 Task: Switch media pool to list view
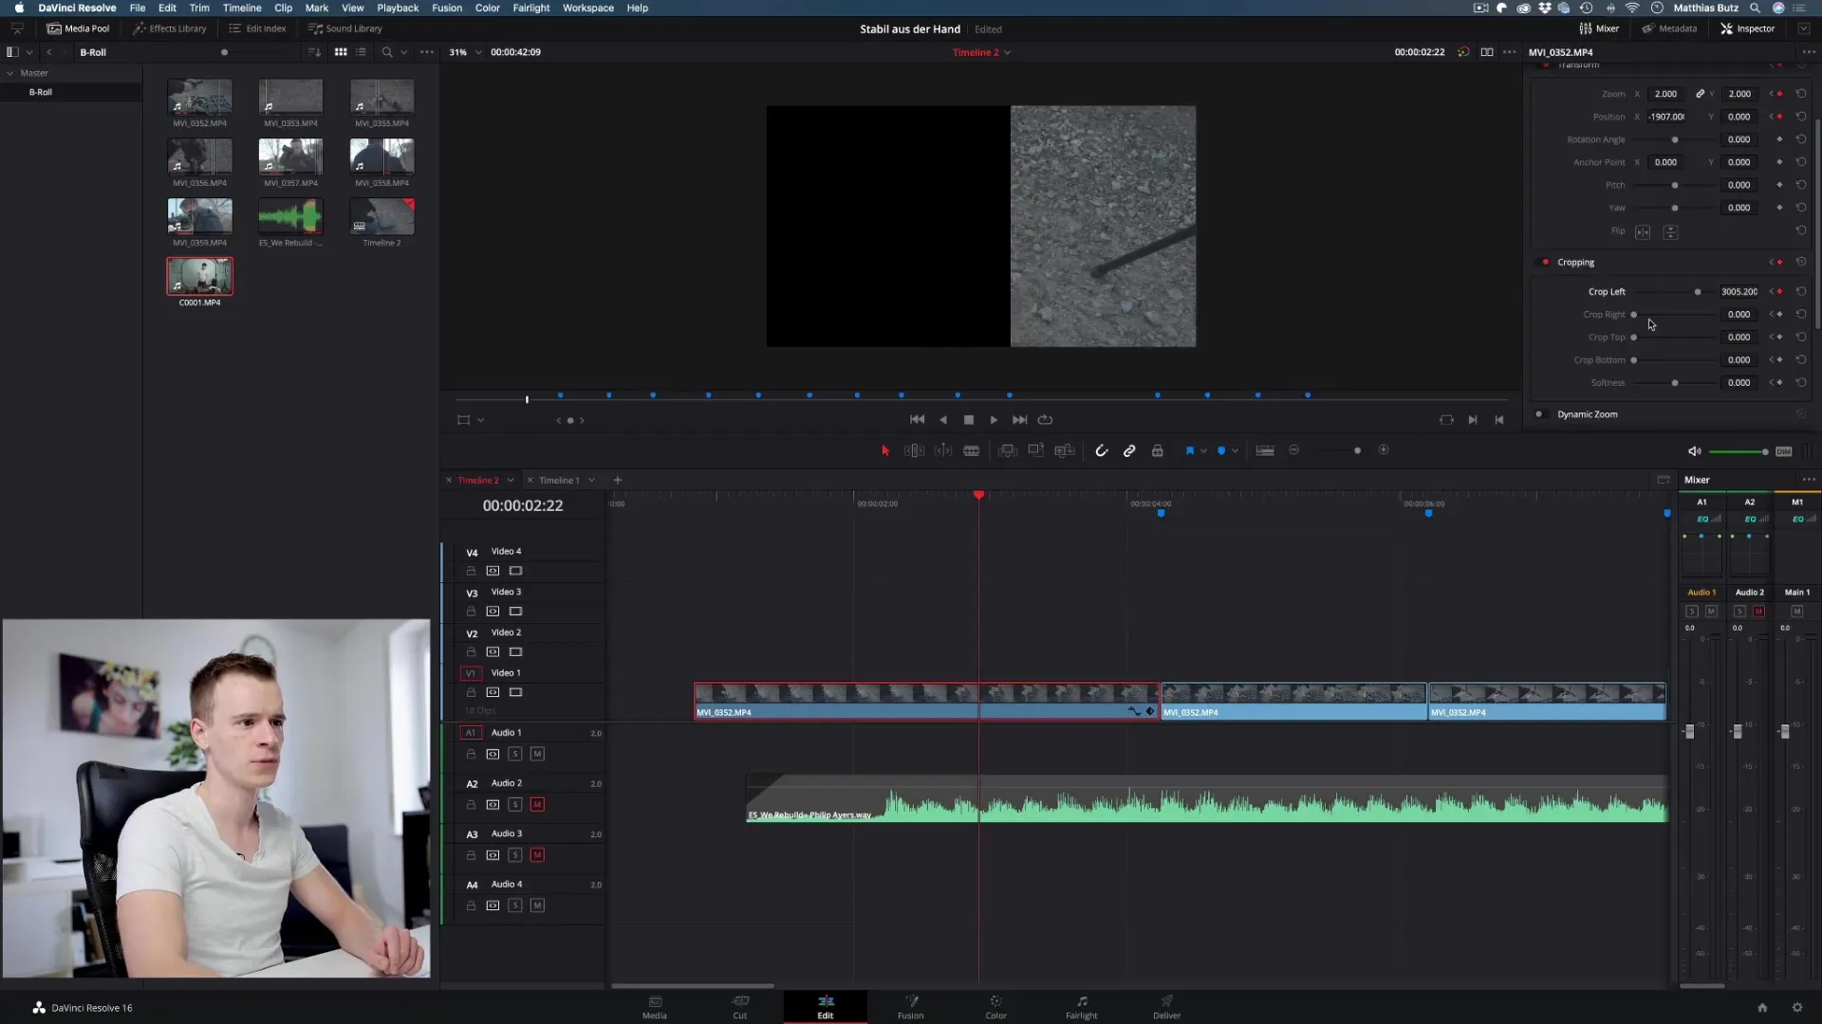[362, 52]
